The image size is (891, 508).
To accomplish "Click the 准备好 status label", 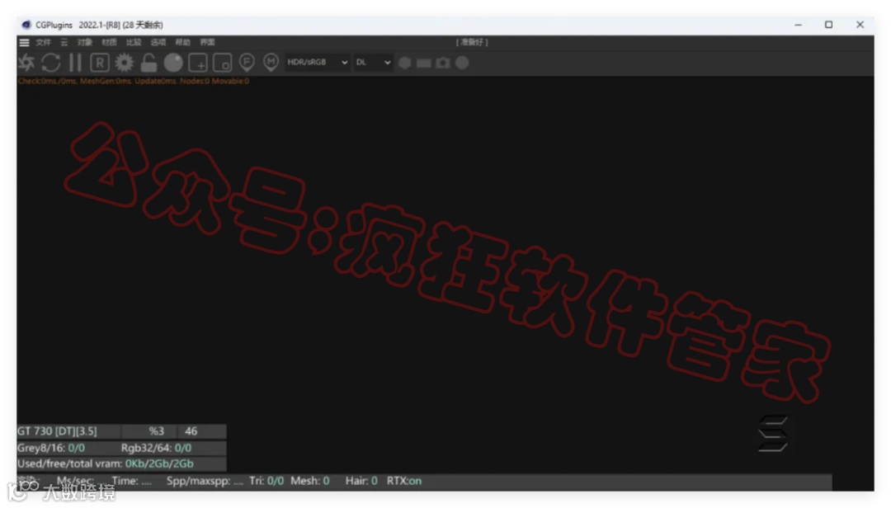I will point(472,43).
